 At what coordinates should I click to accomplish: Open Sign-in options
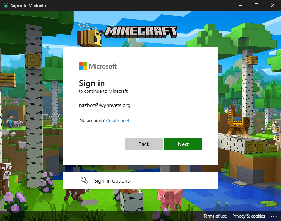click(140, 180)
